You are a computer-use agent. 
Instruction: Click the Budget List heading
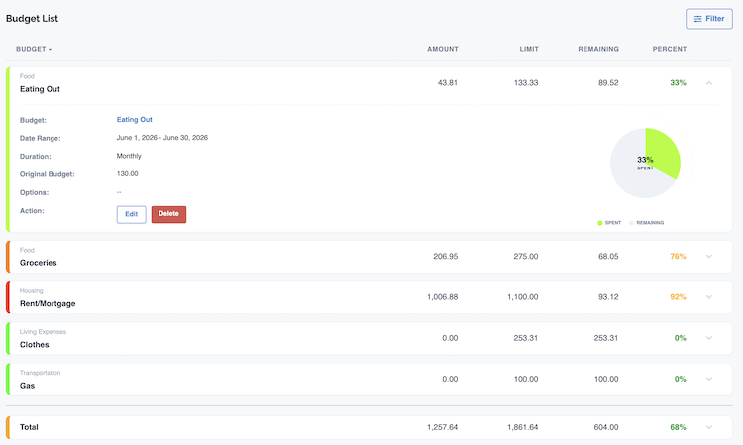(x=32, y=19)
